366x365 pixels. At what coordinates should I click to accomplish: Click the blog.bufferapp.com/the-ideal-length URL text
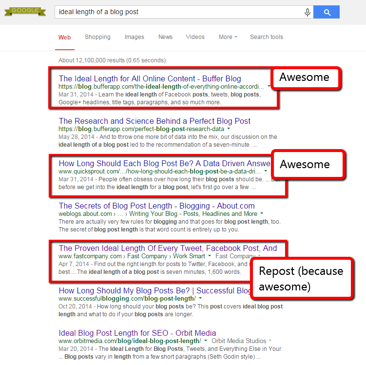tap(161, 87)
